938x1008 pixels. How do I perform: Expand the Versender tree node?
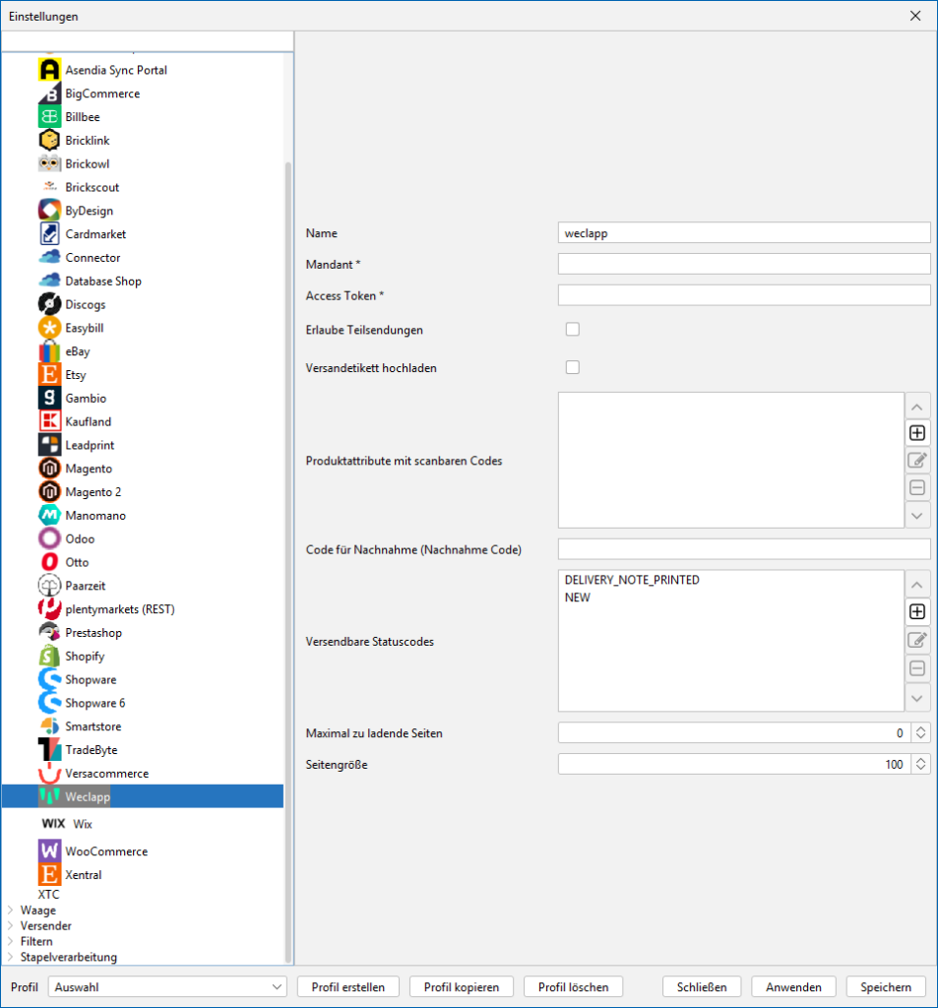click(x=11, y=926)
